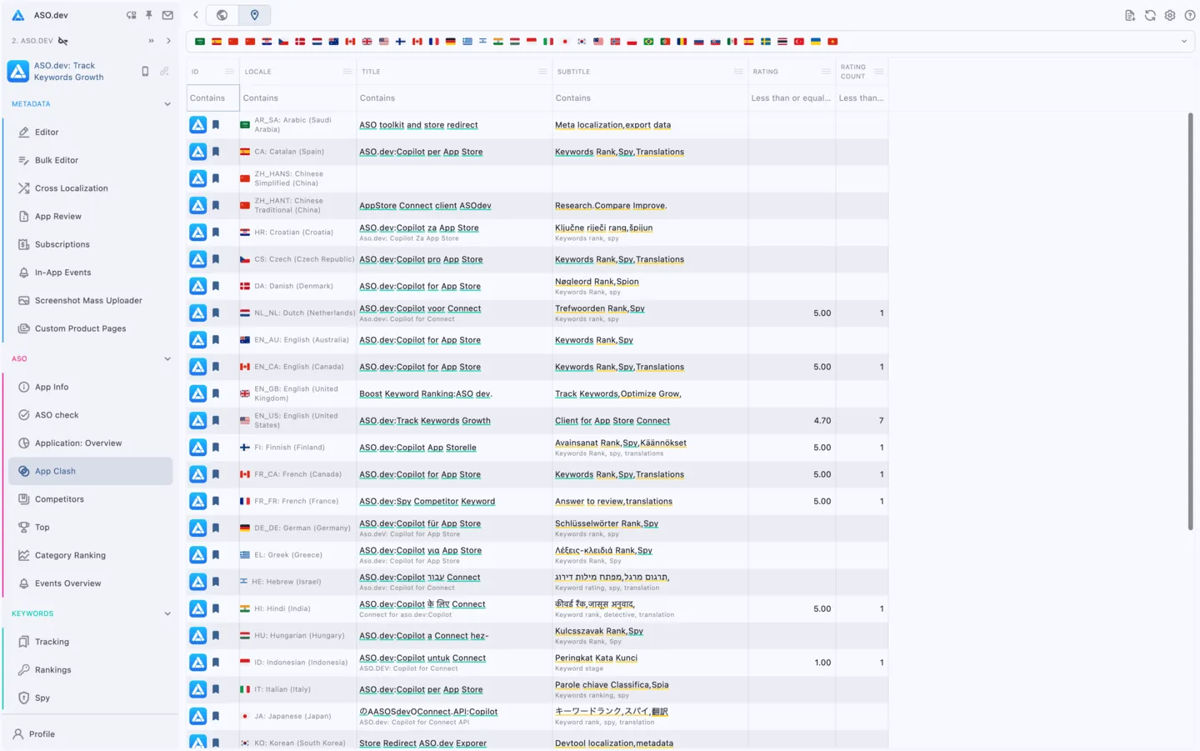Click the Title column filter field
The image size is (1200, 751).
pyautogui.click(x=452, y=98)
